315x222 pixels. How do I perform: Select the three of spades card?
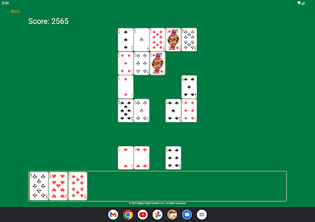pos(126,39)
